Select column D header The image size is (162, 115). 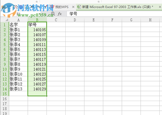coord(75,20)
